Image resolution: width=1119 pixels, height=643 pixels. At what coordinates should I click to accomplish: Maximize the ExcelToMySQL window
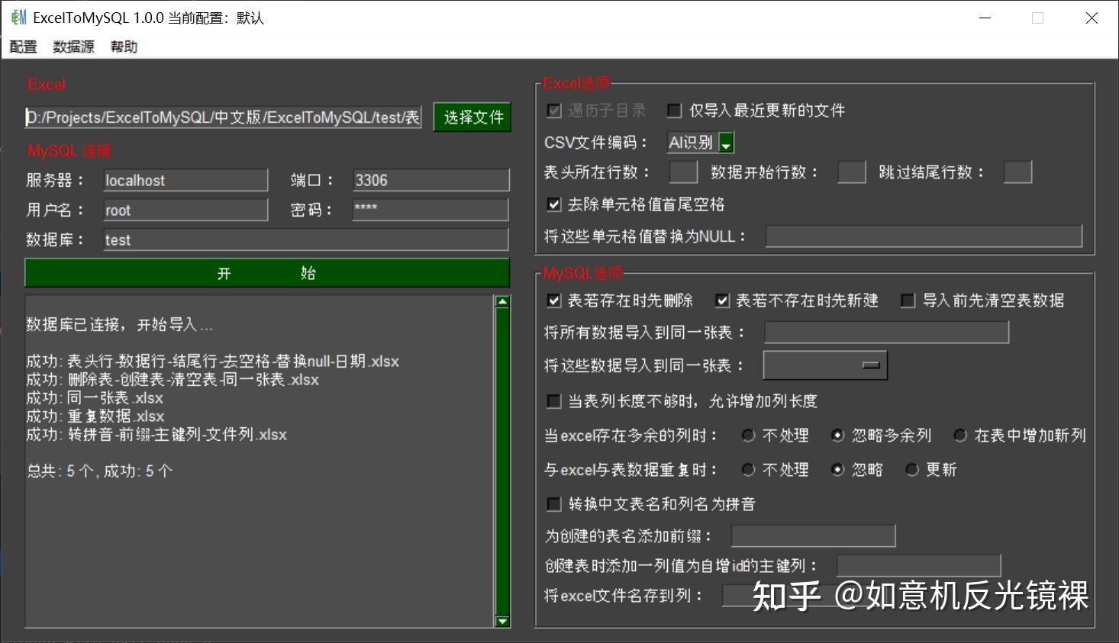1037,18
